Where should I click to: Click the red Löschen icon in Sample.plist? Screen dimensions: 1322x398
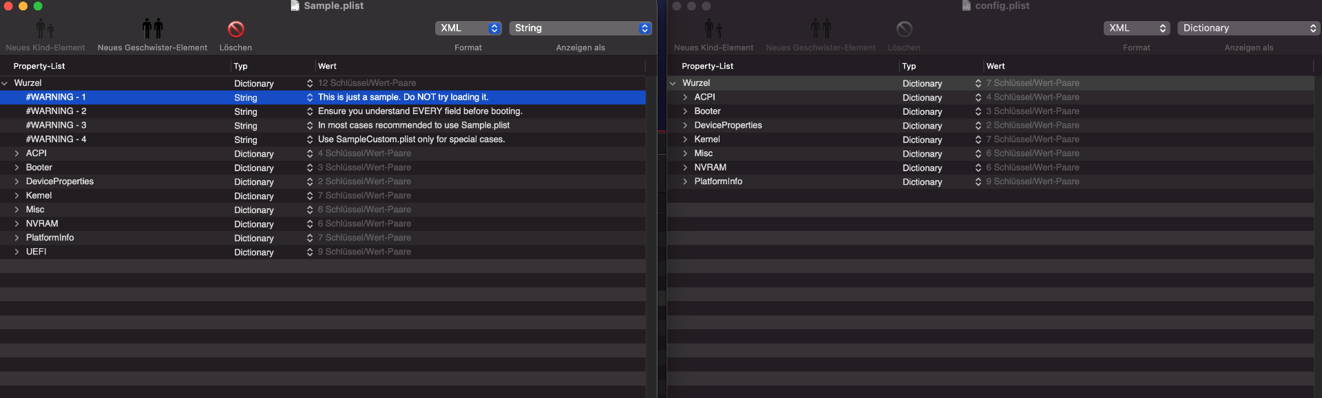[235, 29]
